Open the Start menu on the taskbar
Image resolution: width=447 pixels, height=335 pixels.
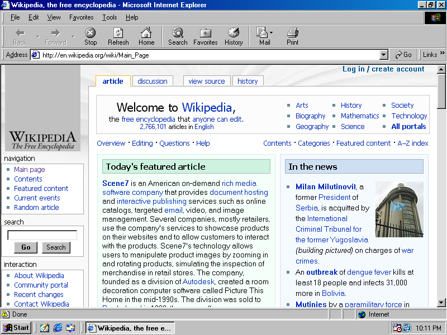16,328
